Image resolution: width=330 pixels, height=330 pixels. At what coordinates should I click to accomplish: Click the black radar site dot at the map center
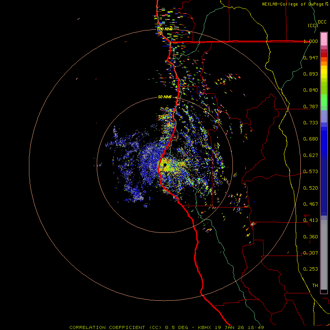coord(165,165)
